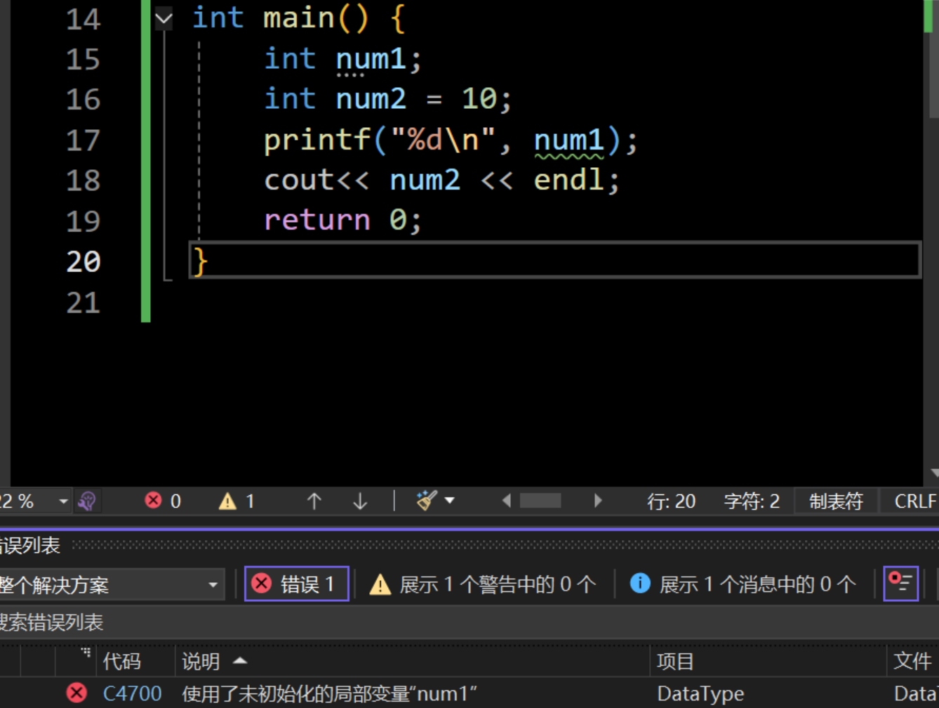Click the error list filter icon button

pyautogui.click(x=901, y=584)
